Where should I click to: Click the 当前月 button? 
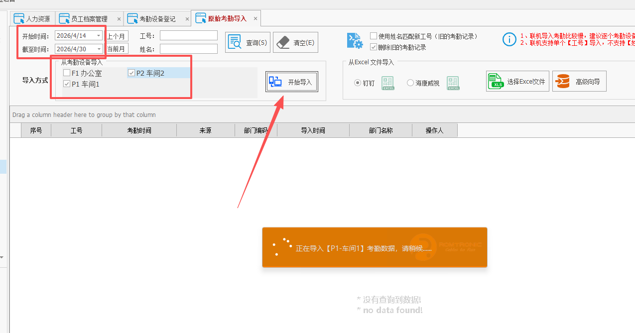pyautogui.click(x=117, y=48)
